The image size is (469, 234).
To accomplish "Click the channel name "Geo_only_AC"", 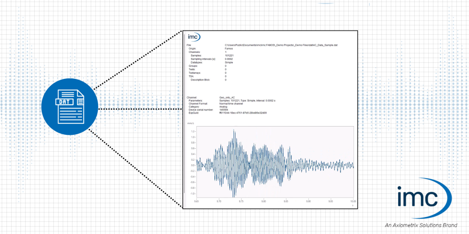I will [x=227, y=97].
